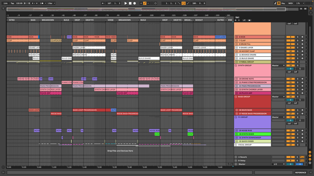Deactivate track 26 MAIN BASS using its number button

(x=290, y=110)
